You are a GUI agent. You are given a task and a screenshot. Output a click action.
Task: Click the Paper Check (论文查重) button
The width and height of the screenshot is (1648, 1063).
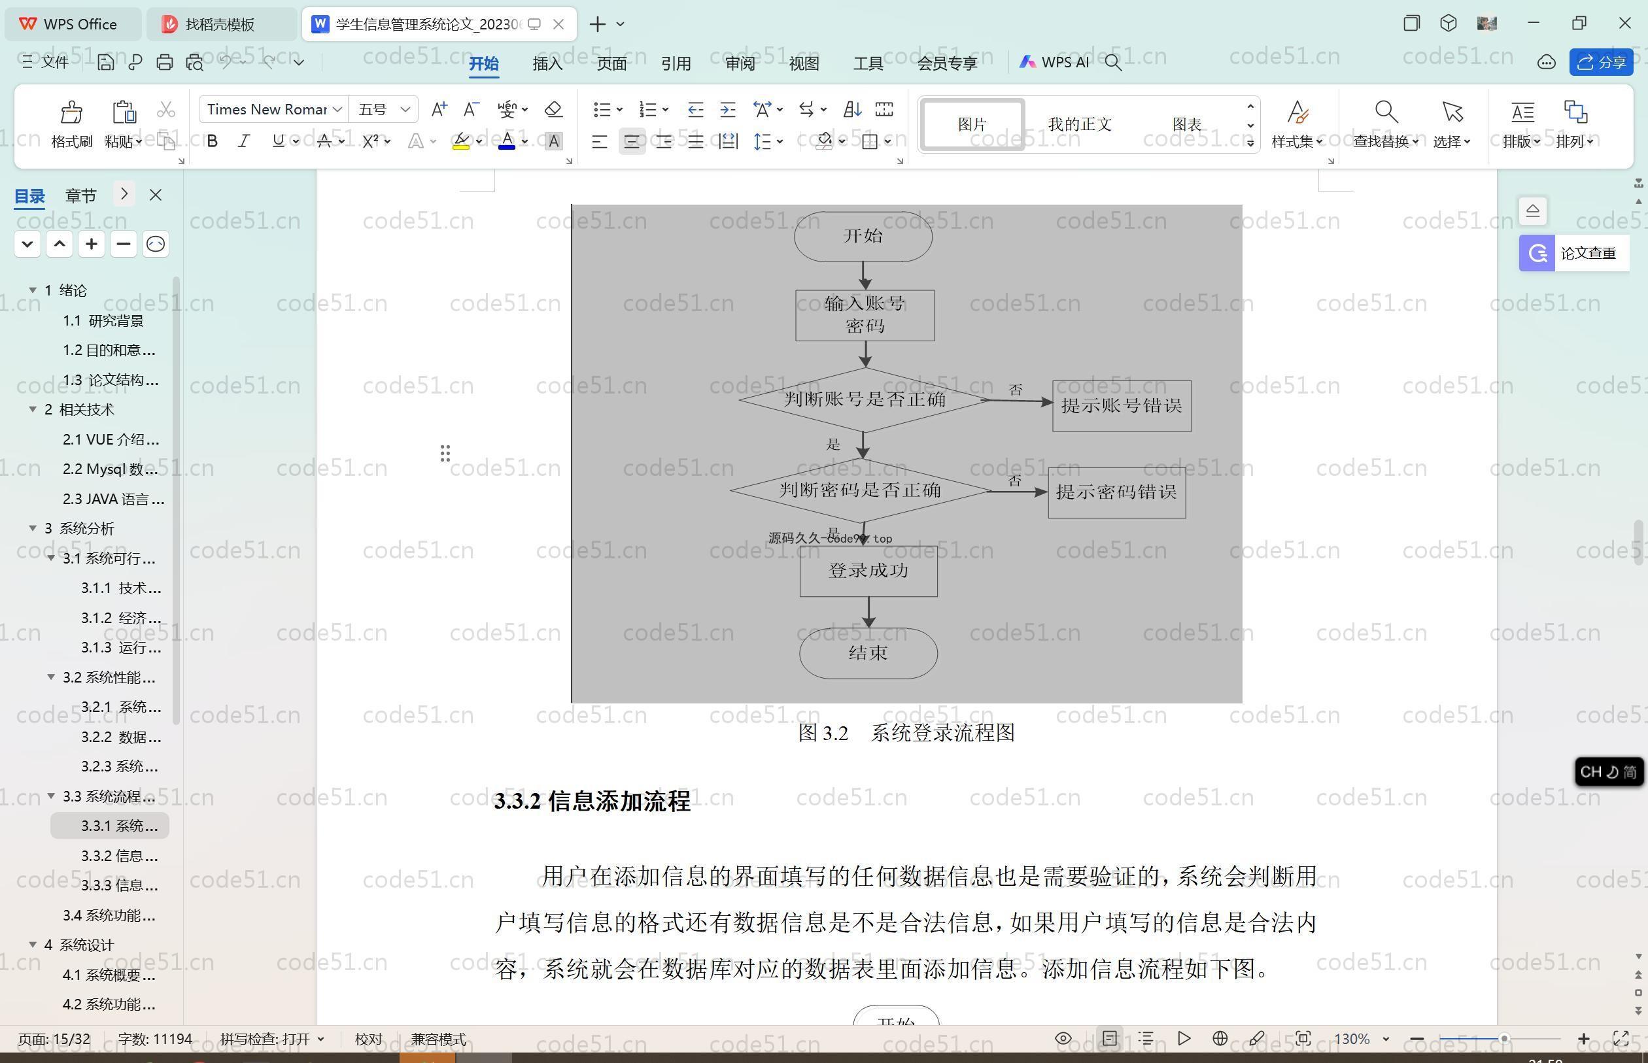point(1574,253)
